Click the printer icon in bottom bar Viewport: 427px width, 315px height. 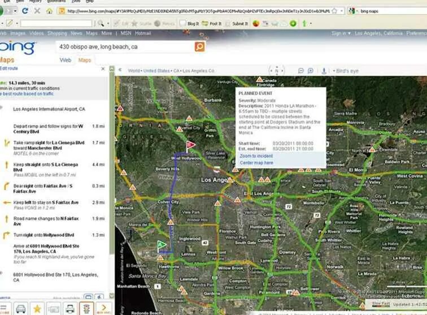point(69,309)
